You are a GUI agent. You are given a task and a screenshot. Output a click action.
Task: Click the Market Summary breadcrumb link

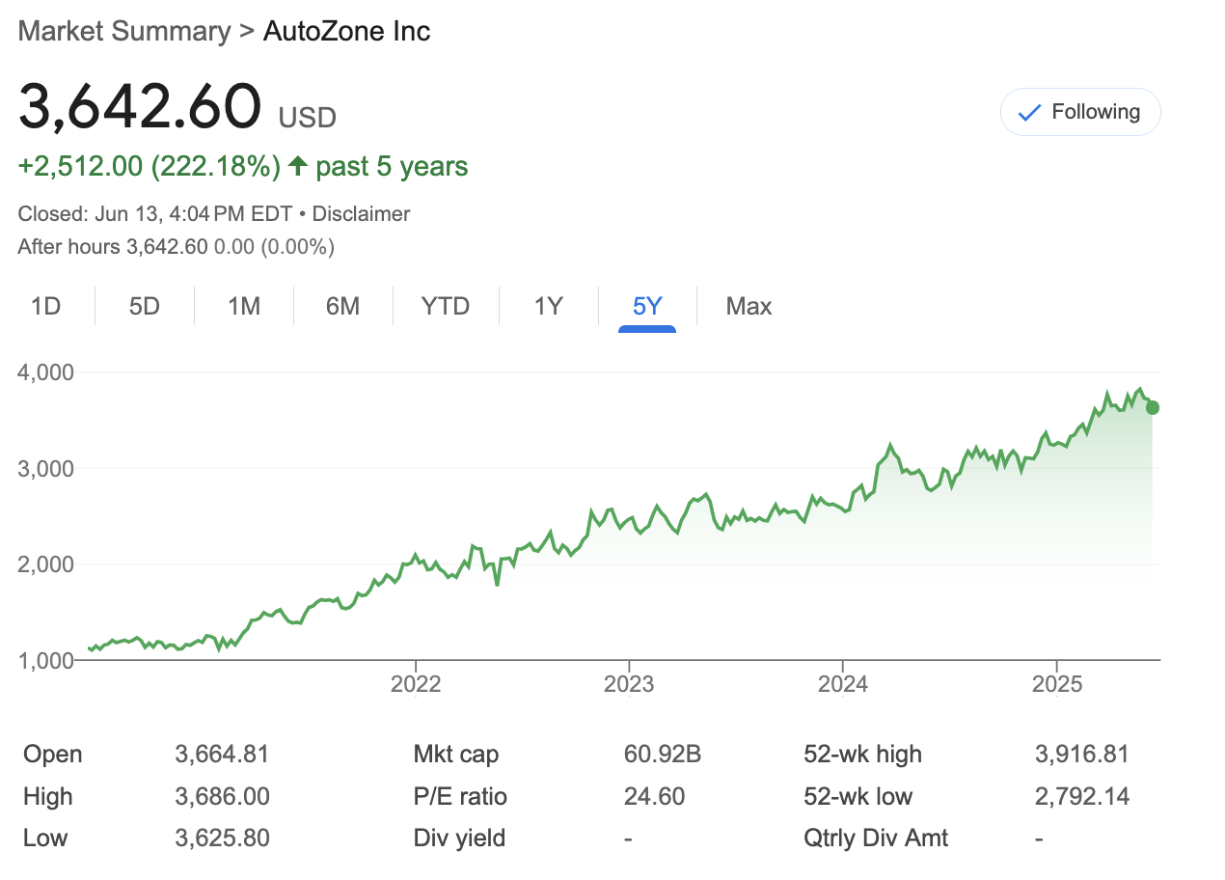pos(124,31)
